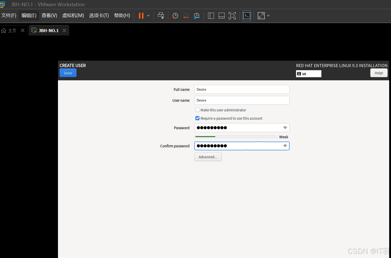Close the 主页 tab
This screenshot has width=391, height=258.
pyautogui.click(x=23, y=31)
